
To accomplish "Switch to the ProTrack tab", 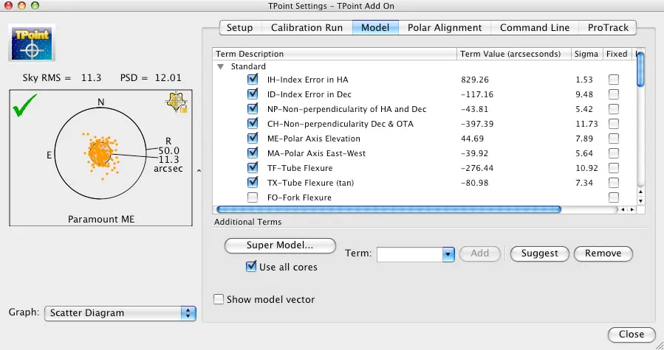I will tap(608, 27).
